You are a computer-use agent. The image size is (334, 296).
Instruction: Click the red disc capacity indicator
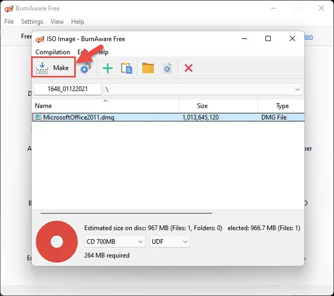[57, 242]
